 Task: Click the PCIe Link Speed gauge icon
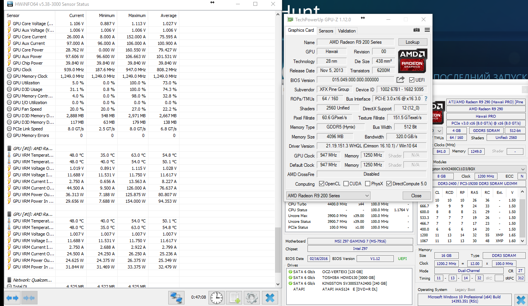tap(9, 129)
